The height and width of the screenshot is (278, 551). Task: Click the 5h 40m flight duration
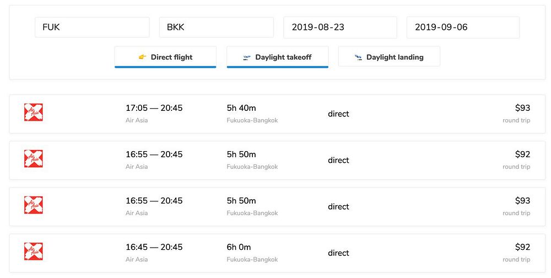point(241,108)
